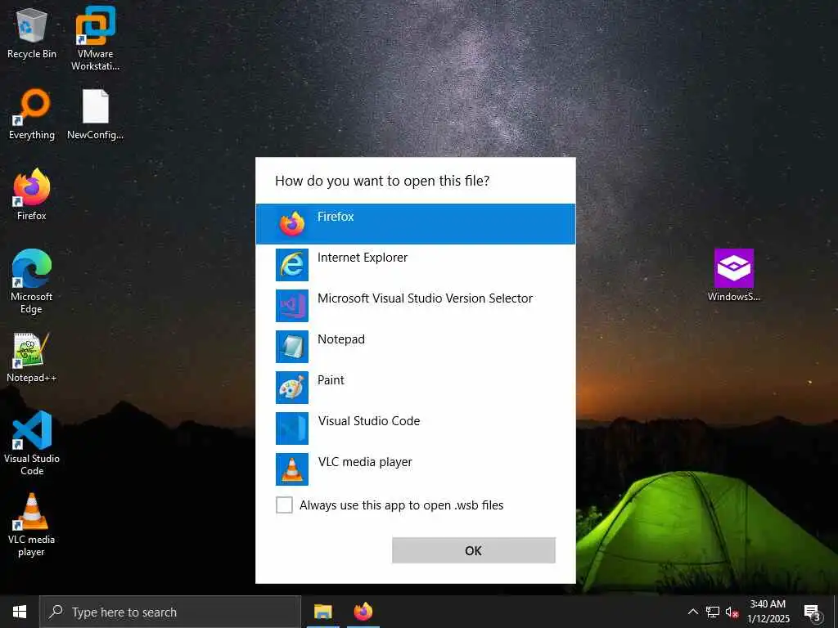Confirm the dialog with OK
The height and width of the screenshot is (628, 838).
pos(474,550)
